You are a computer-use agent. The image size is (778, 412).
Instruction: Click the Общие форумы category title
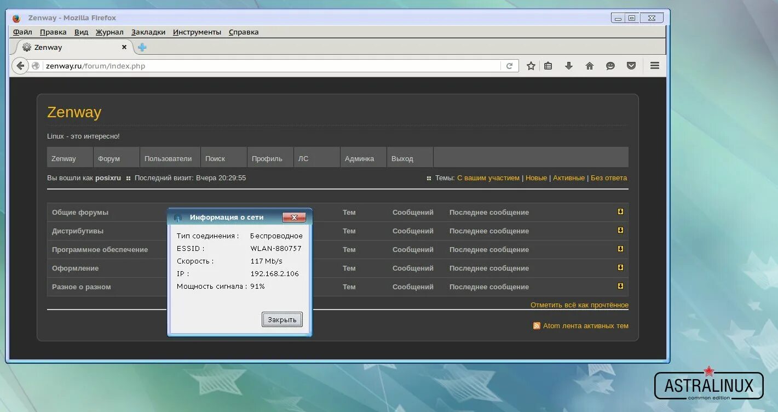pos(80,213)
